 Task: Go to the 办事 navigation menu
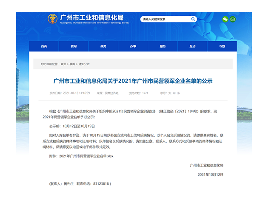tap(133, 46)
